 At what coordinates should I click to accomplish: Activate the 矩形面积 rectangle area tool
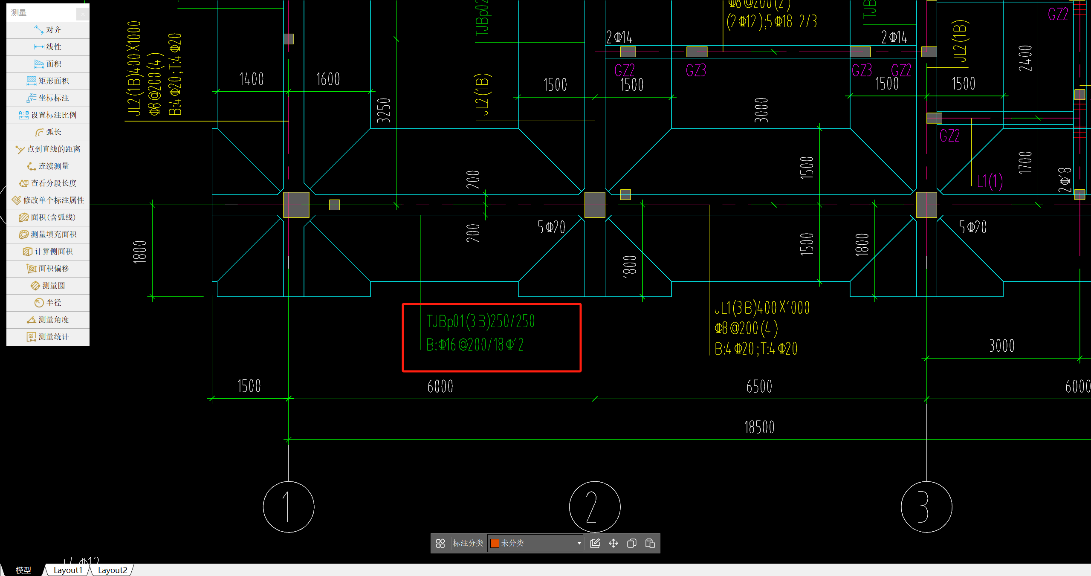tap(48, 81)
